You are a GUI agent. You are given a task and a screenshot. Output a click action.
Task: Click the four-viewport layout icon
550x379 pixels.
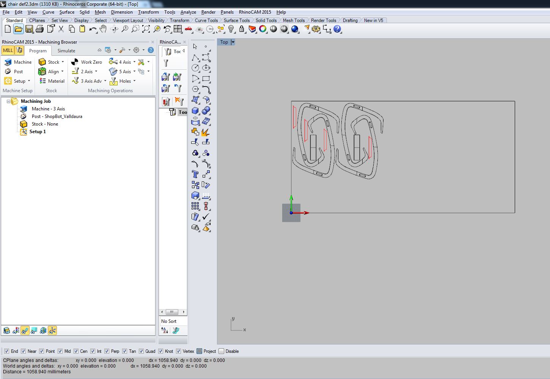click(178, 29)
